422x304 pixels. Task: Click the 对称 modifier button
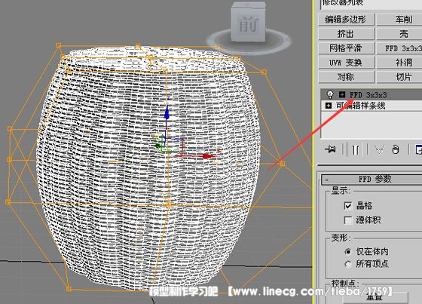(x=346, y=77)
